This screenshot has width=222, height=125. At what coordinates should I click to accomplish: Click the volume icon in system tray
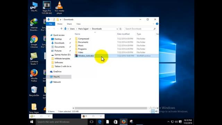(x=176, y=122)
